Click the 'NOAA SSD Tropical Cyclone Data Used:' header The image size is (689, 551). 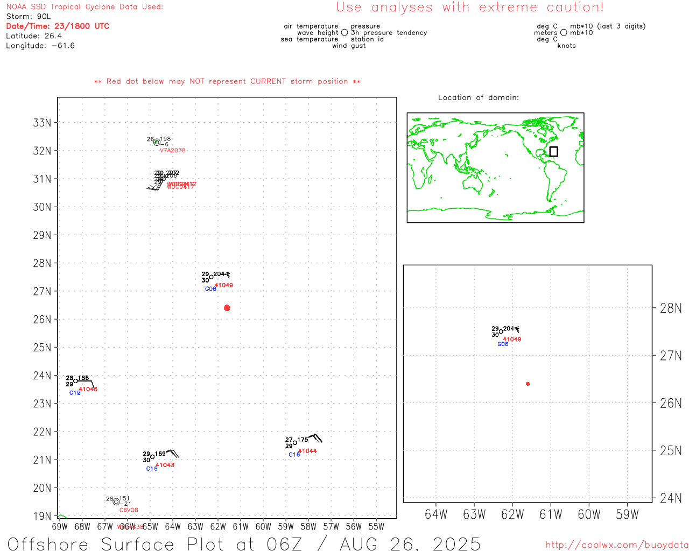point(85,7)
